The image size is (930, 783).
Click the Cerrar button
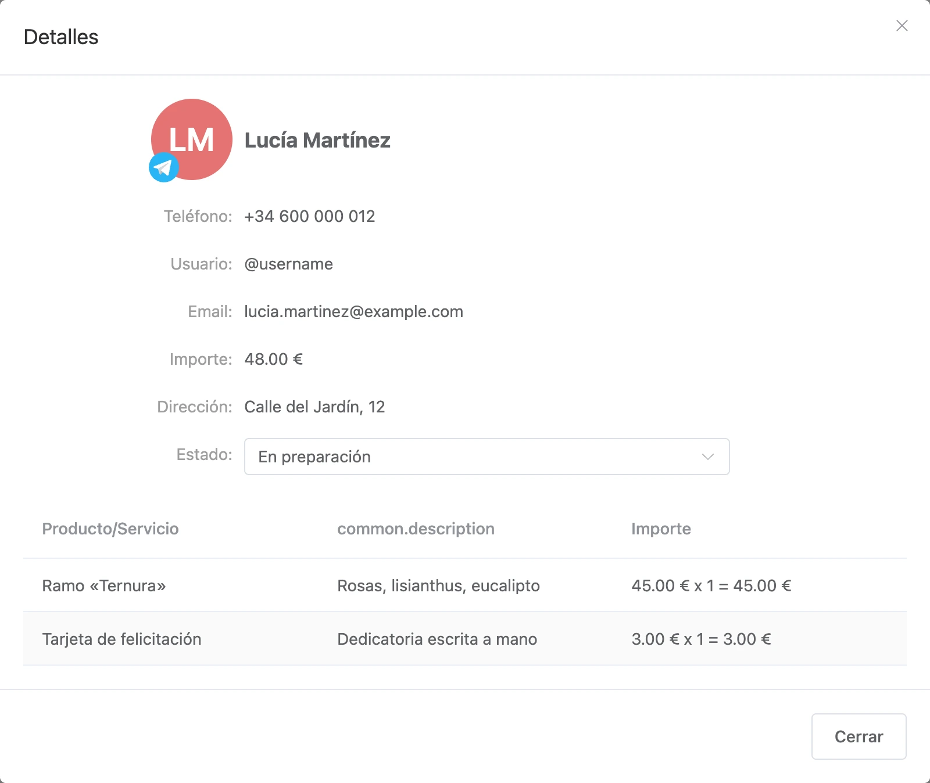[859, 737]
